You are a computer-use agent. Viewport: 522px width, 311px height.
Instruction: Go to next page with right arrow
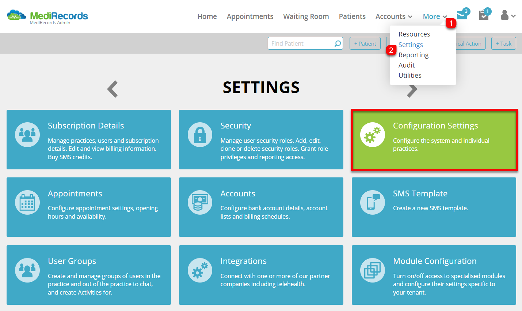click(x=412, y=91)
